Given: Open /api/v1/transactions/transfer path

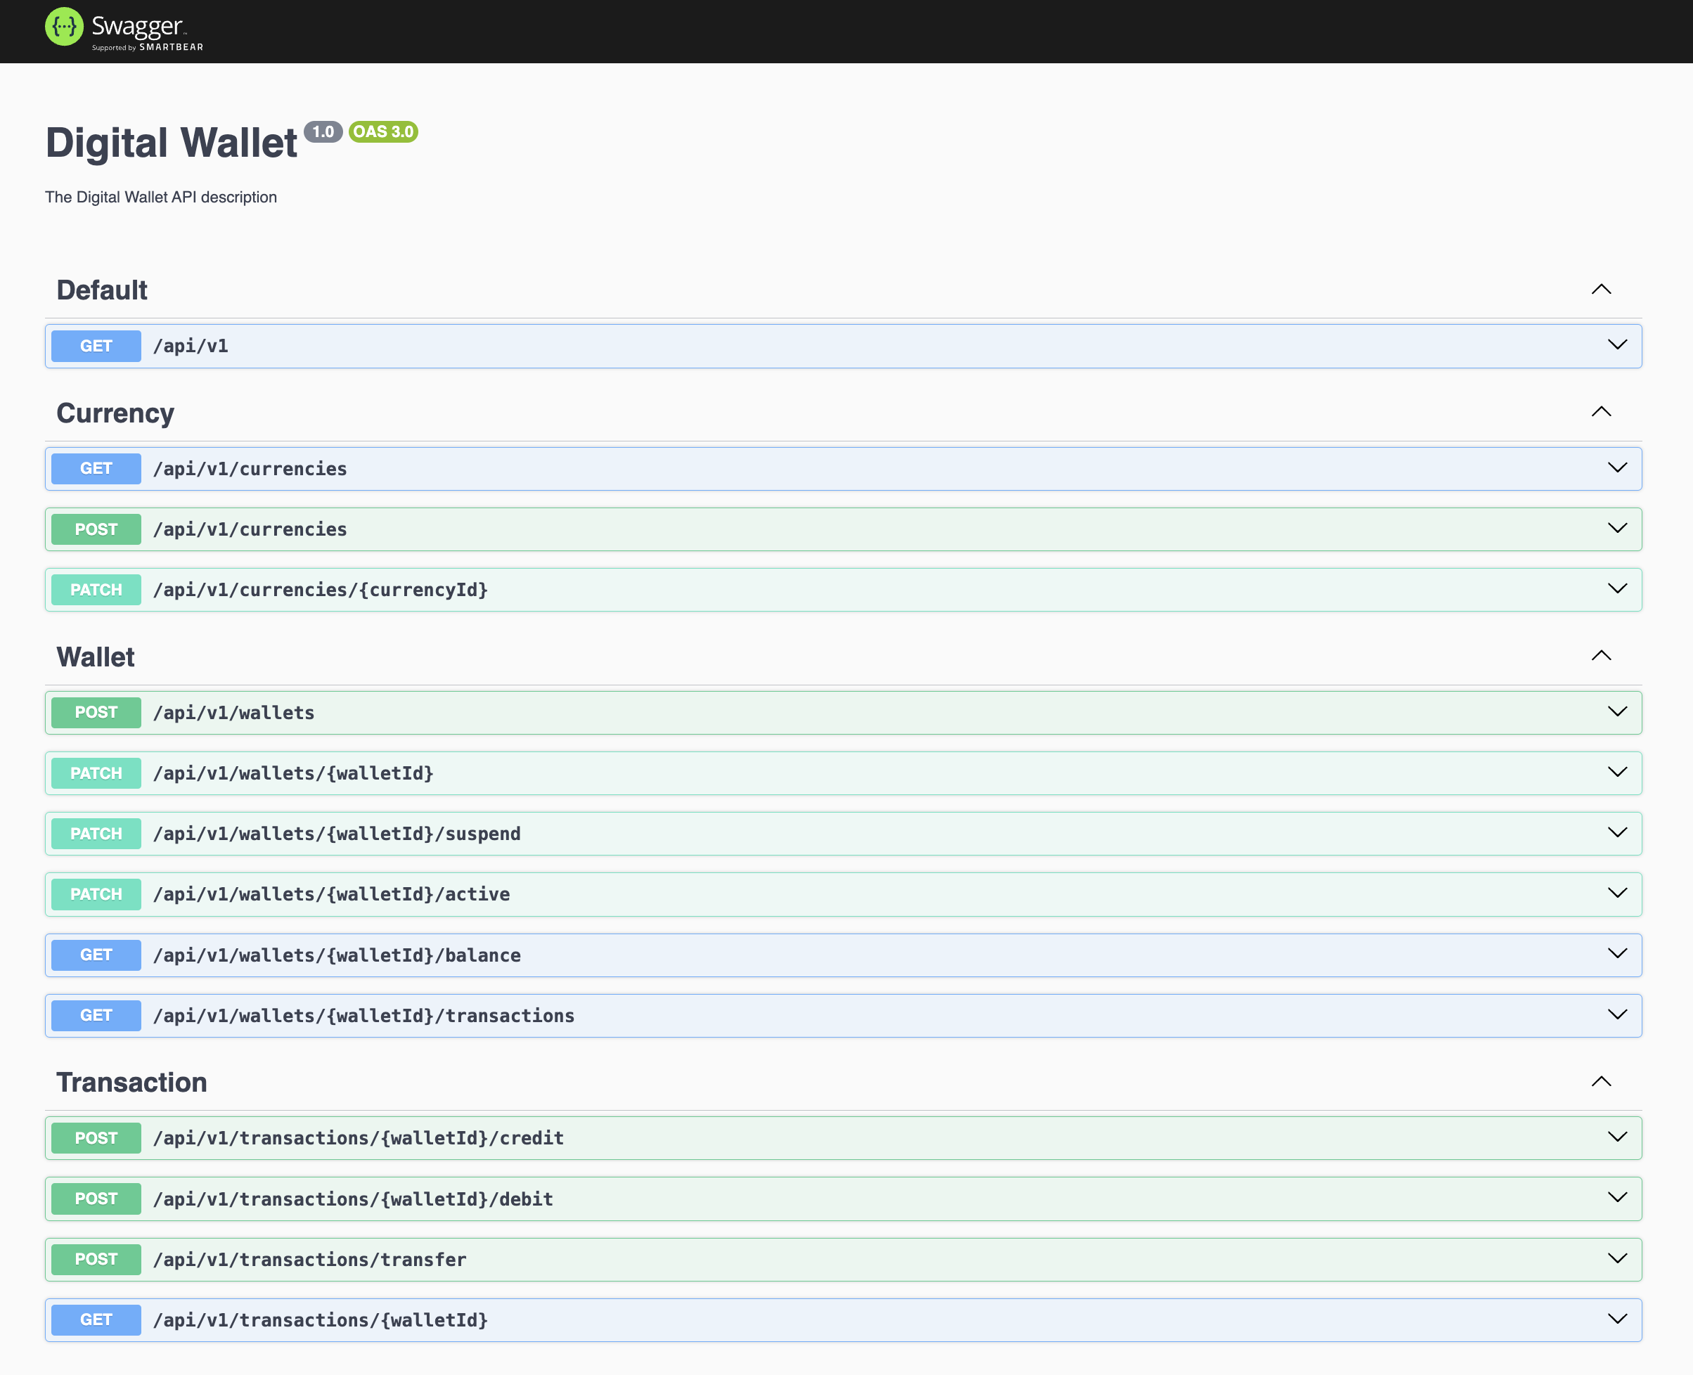Looking at the screenshot, I should click(310, 1260).
